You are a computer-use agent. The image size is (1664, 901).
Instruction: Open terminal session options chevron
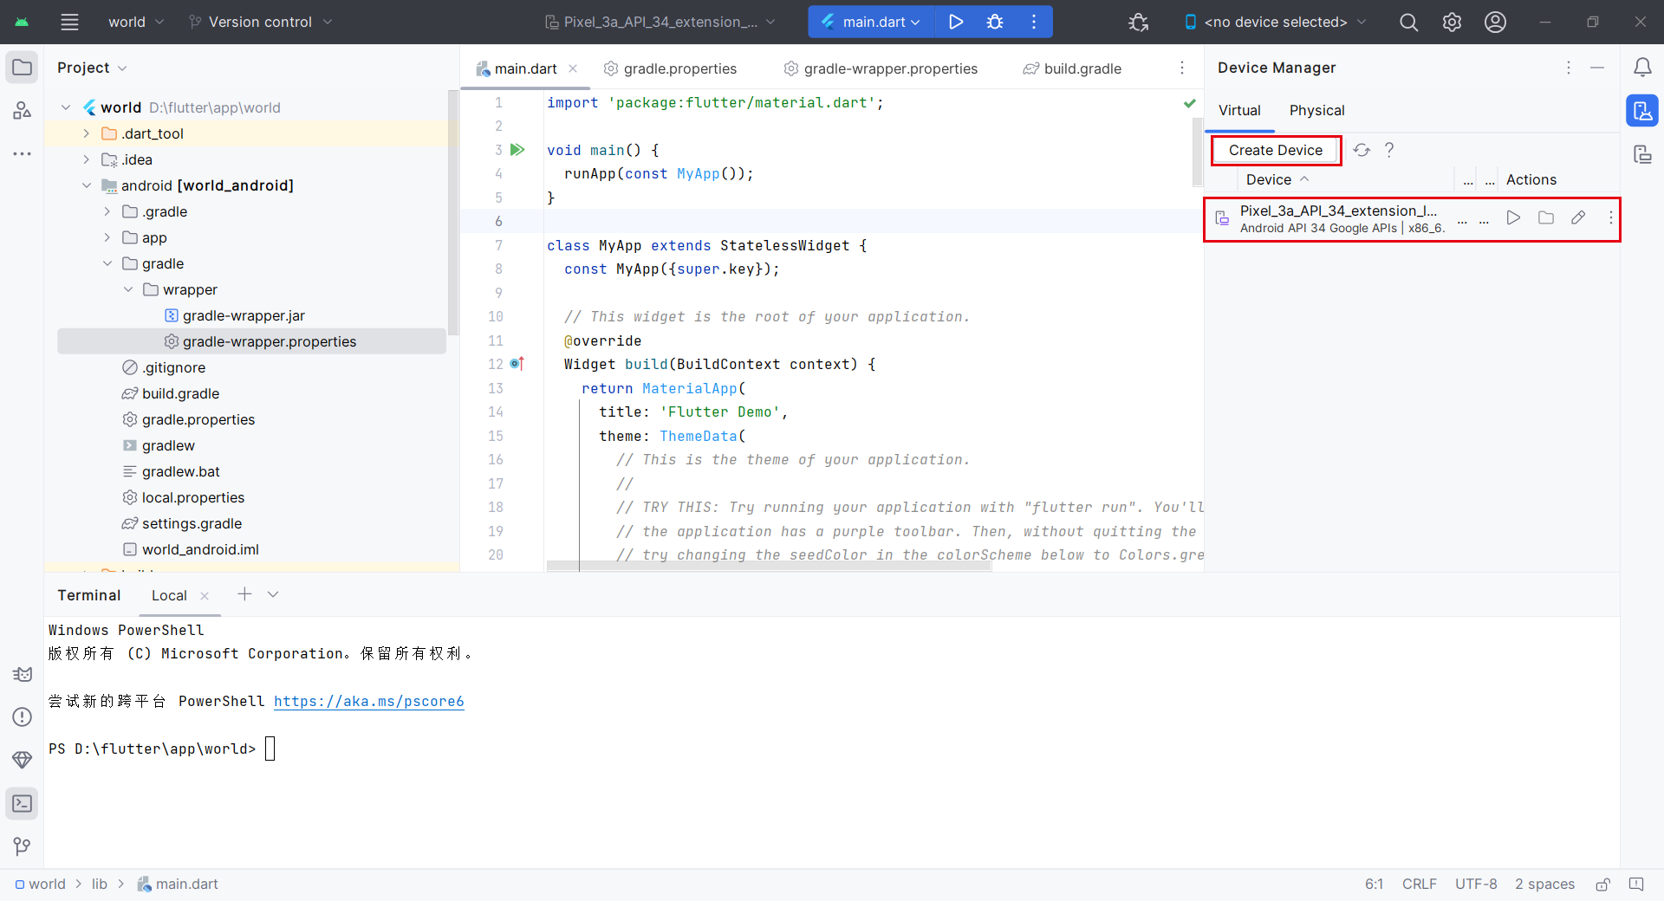[273, 594]
